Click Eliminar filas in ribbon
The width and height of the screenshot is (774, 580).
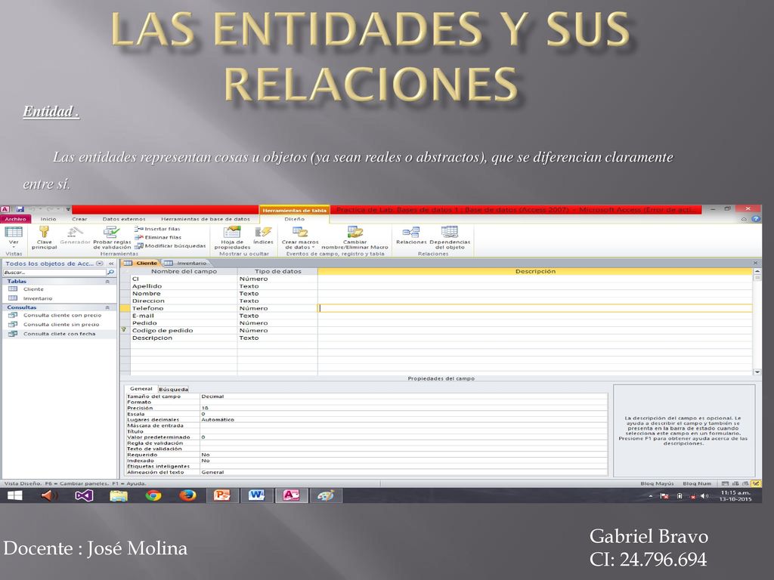(158, 237)
